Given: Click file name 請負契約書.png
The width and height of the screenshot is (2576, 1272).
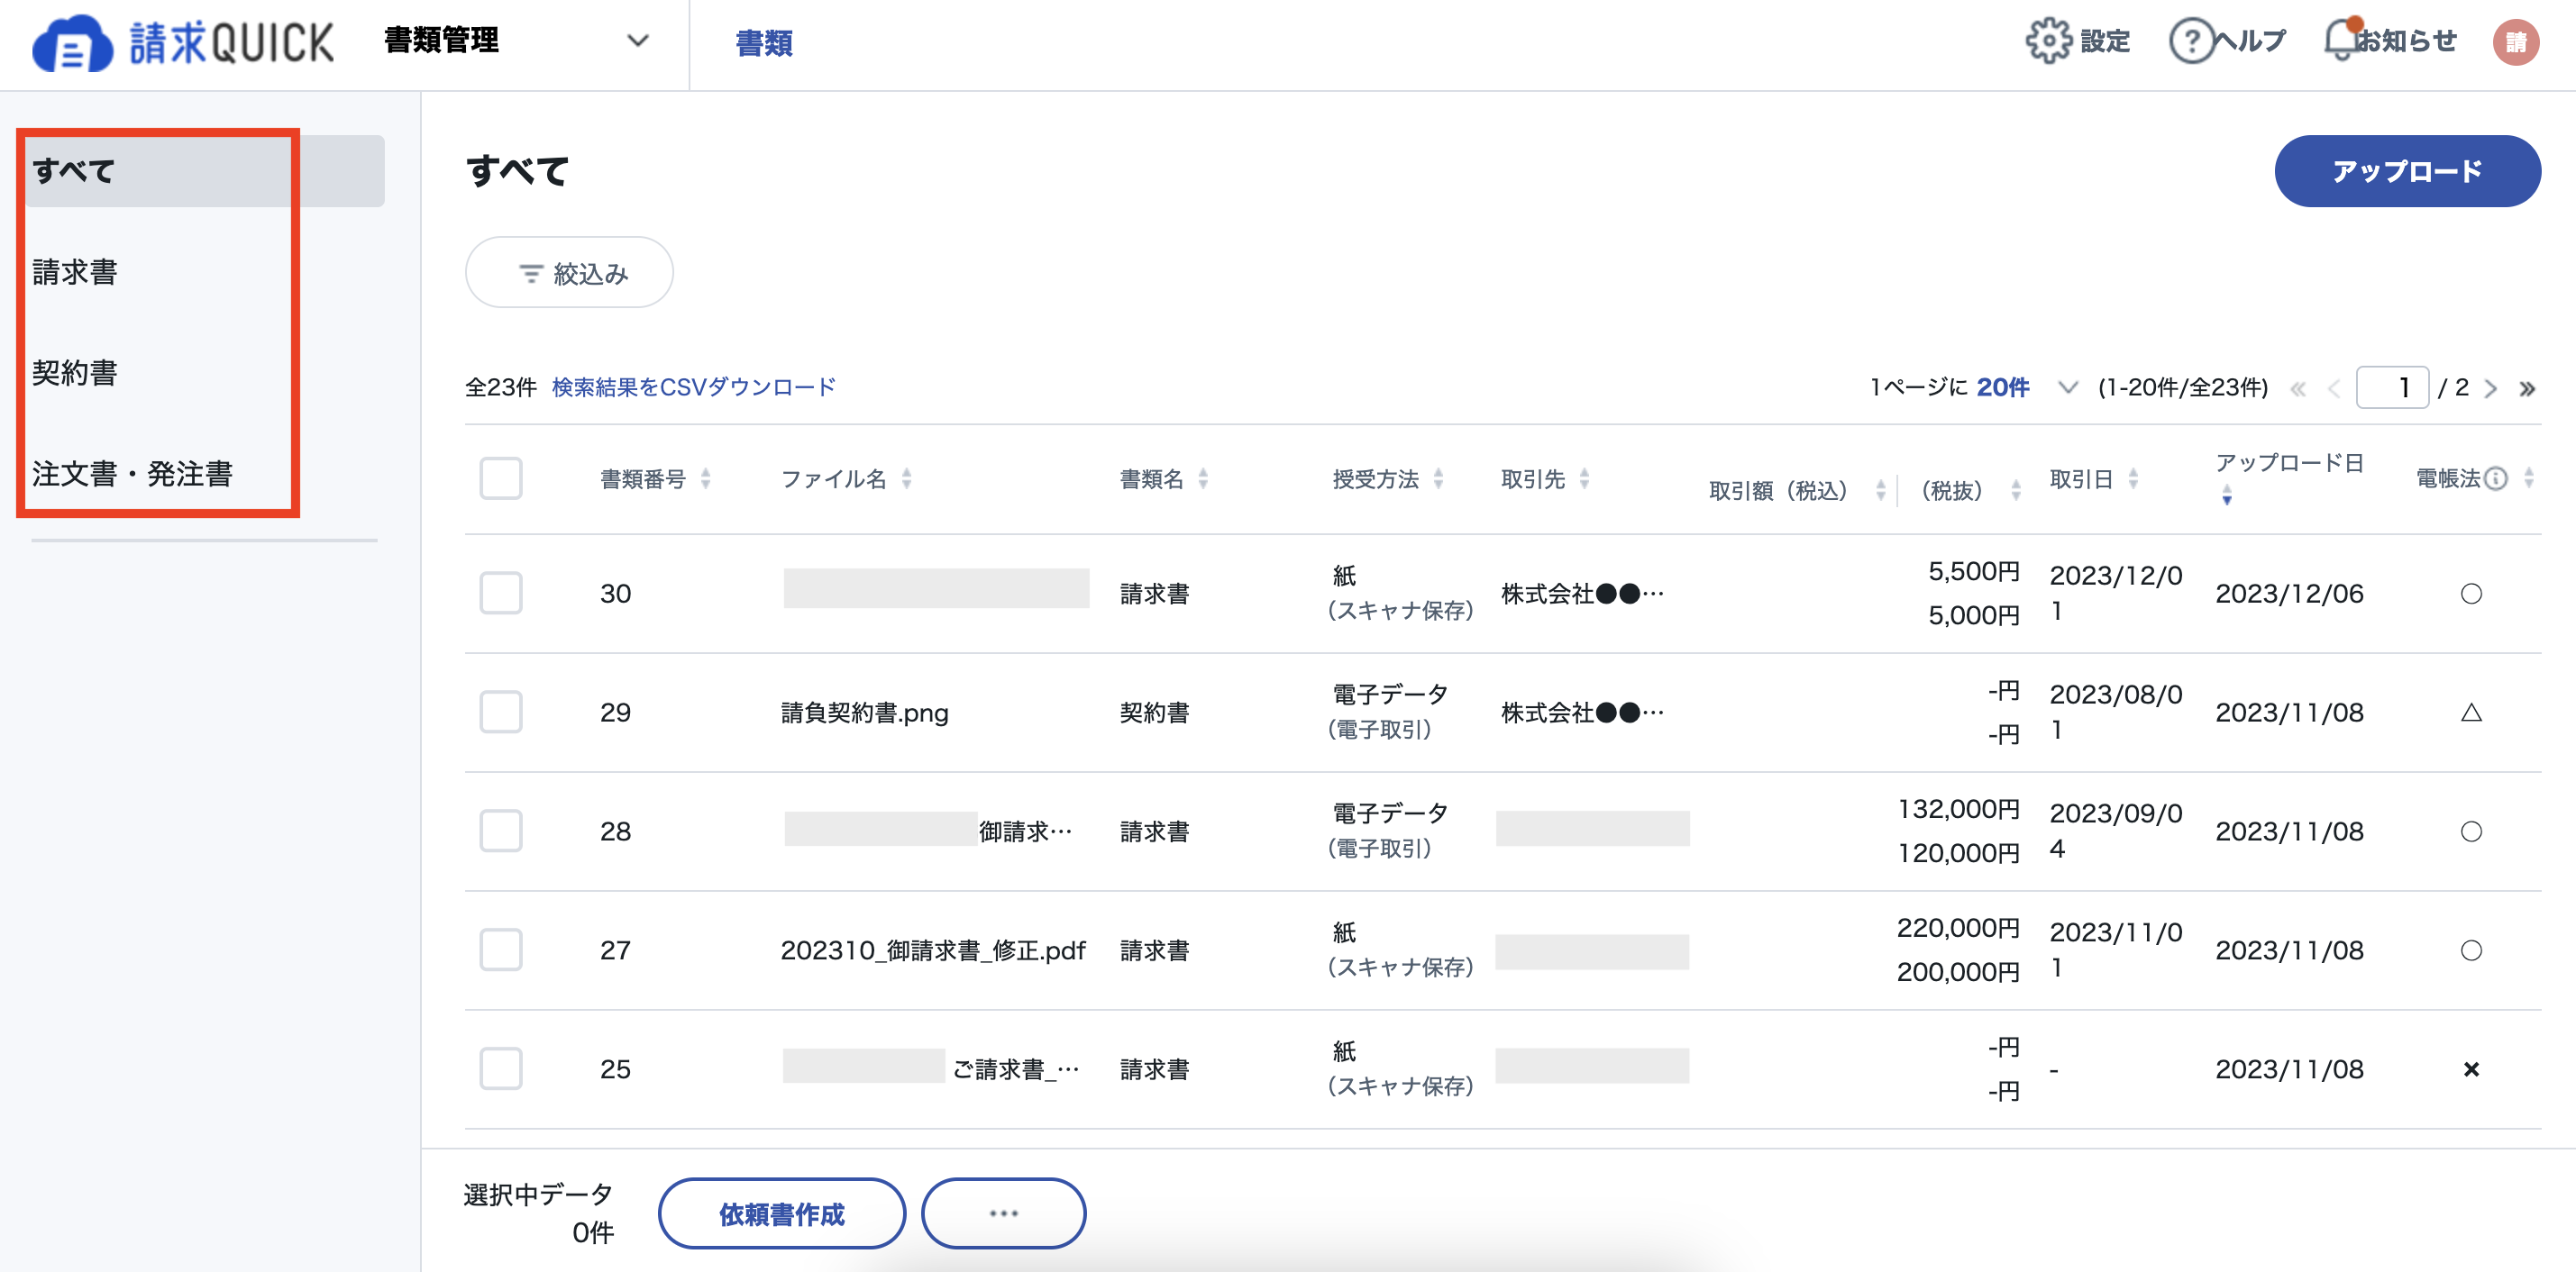Looking at the screenshot, I should click(864, 713).
